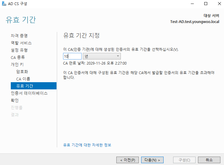Open 설정 유형 step

point(19,50)
